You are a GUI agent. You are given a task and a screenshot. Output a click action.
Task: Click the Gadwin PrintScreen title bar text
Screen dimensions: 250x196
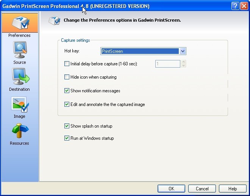(76, 6)
